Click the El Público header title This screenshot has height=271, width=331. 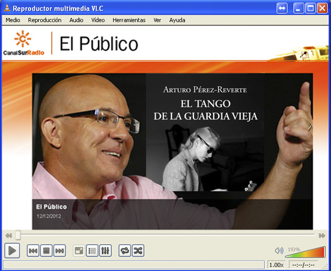click(99, 43)
